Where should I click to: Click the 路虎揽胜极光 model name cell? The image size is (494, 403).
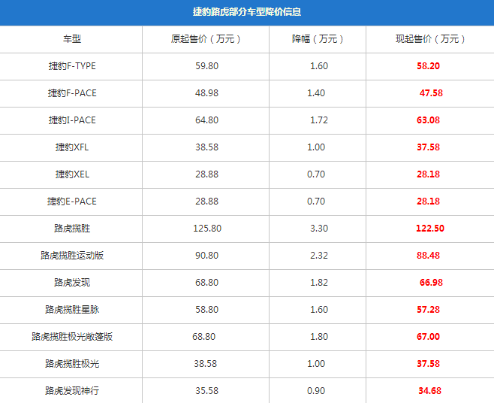(72, 364)
